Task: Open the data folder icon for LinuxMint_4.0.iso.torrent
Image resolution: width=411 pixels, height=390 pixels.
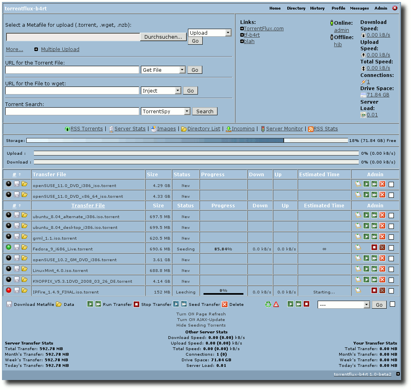Action: 24,269
